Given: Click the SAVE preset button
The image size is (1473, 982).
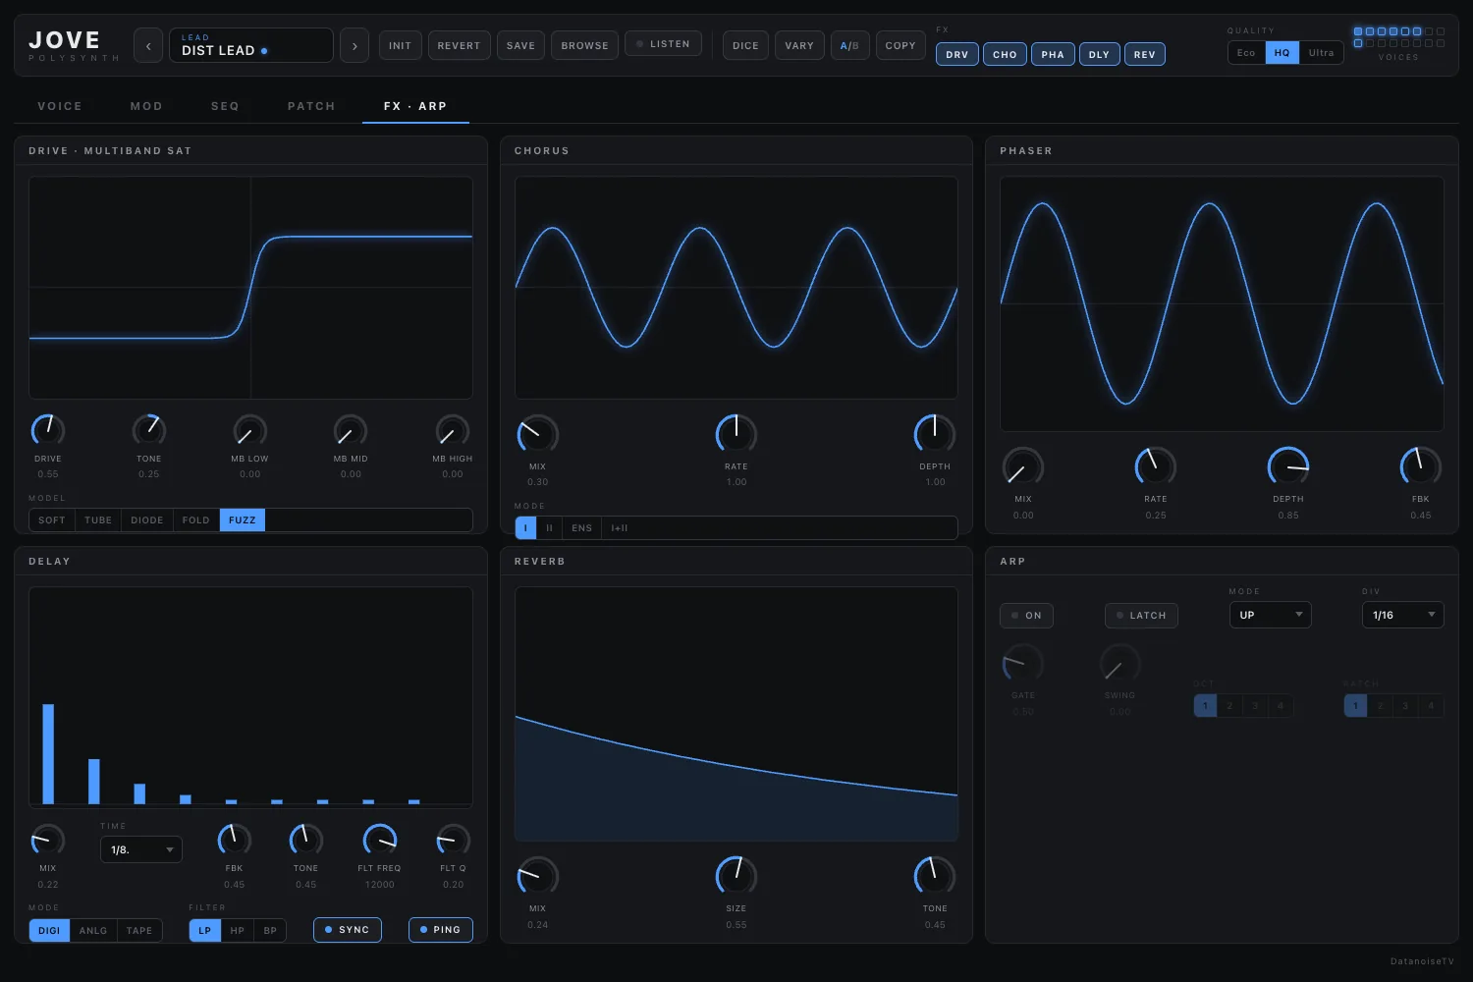Looking at the screenshot, I should pyautogui.click(x=520, y=45).
